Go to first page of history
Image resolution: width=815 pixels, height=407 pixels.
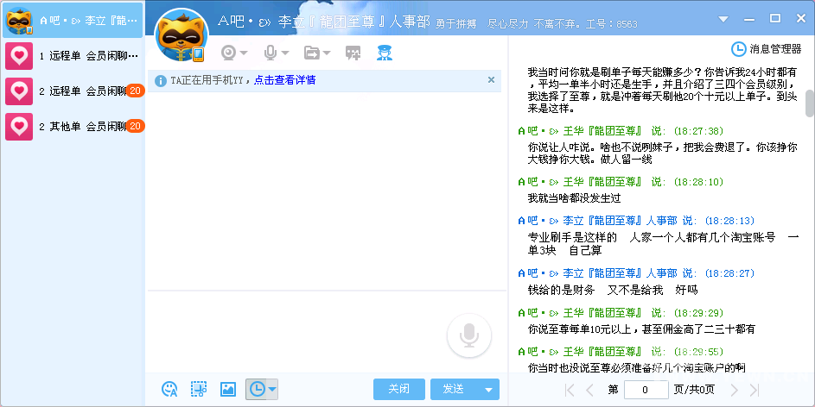[x=570, y=390]
